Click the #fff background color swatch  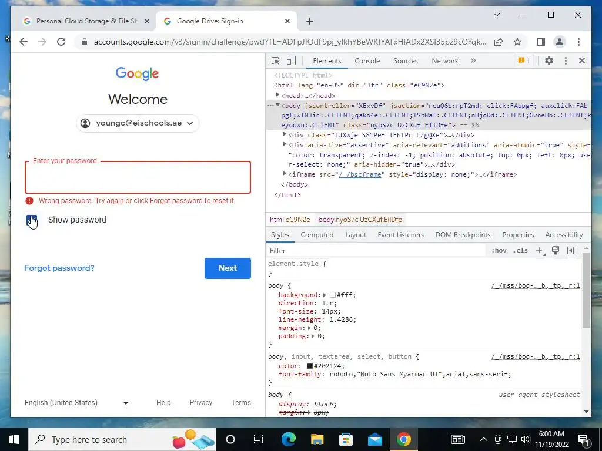333,295
